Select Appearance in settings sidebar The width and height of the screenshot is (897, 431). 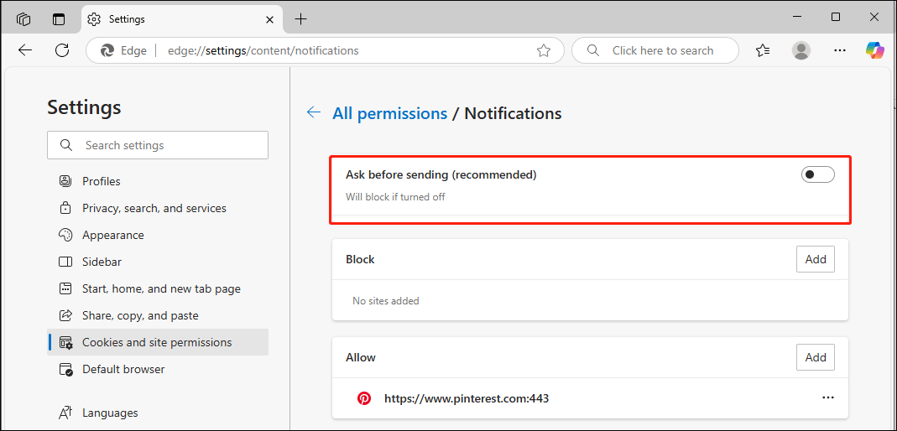pos(112,235)
